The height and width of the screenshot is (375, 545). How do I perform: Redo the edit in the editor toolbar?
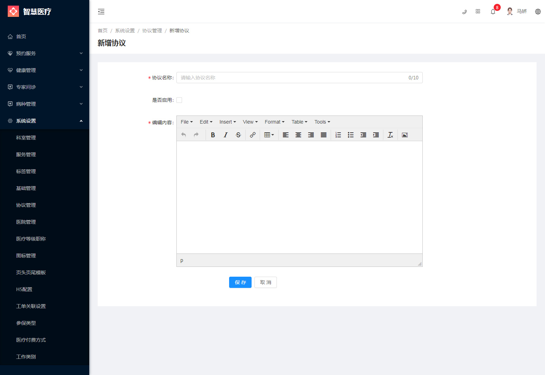click(196, 135)
